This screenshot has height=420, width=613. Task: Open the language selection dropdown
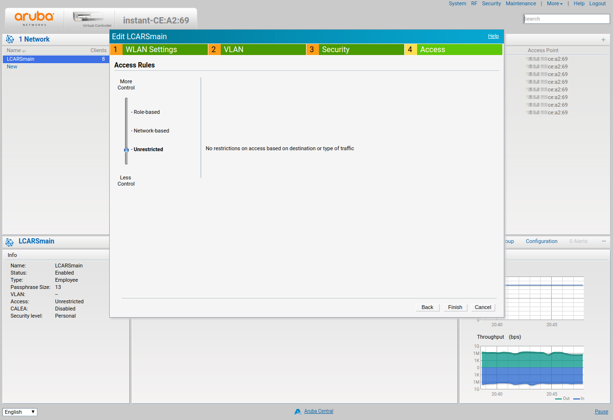point(19,412)
